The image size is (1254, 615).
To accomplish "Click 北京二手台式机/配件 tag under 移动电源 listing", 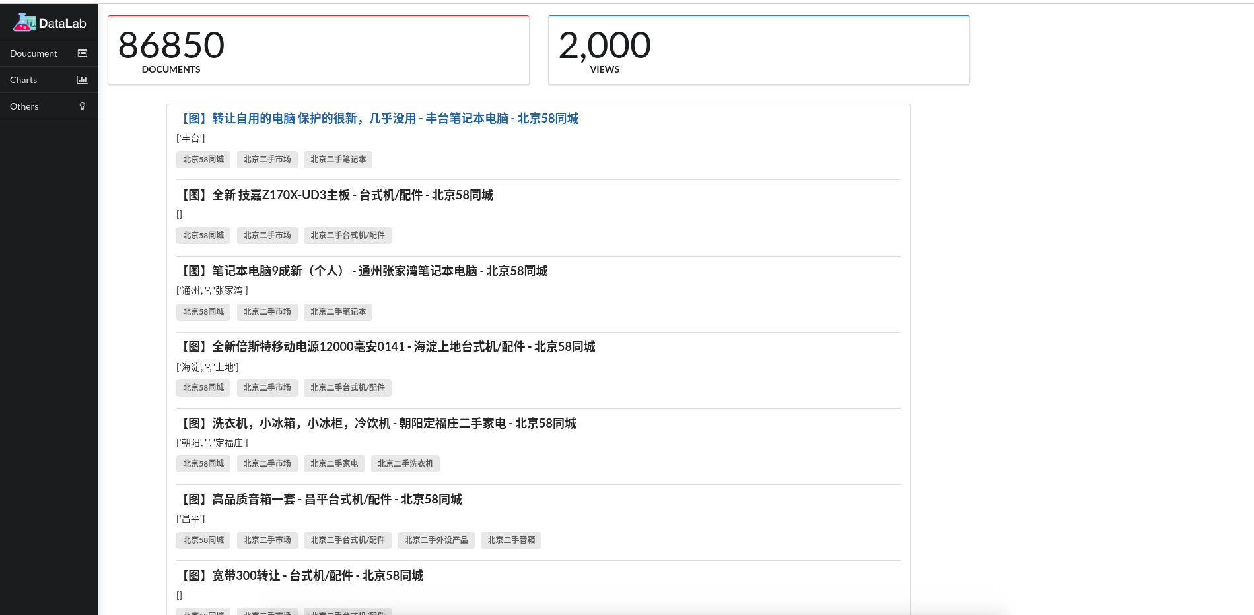I will 347,388.
